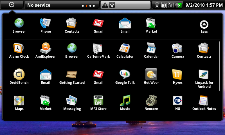Select the orange home screen page dot
The image size is (225, 135).
point(87,6)
